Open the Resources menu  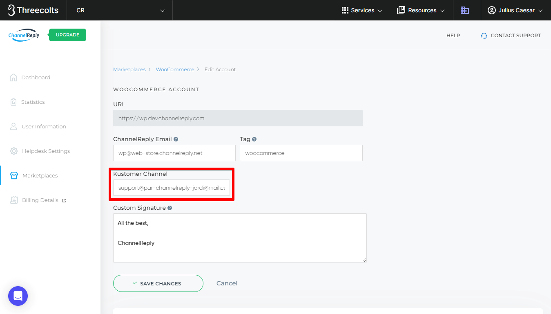click(x=421, y=10)
